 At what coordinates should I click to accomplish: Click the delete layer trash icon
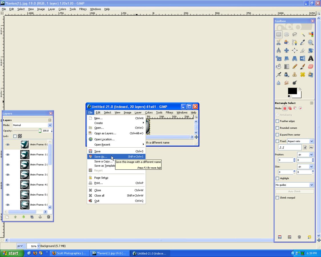point(49,217)
